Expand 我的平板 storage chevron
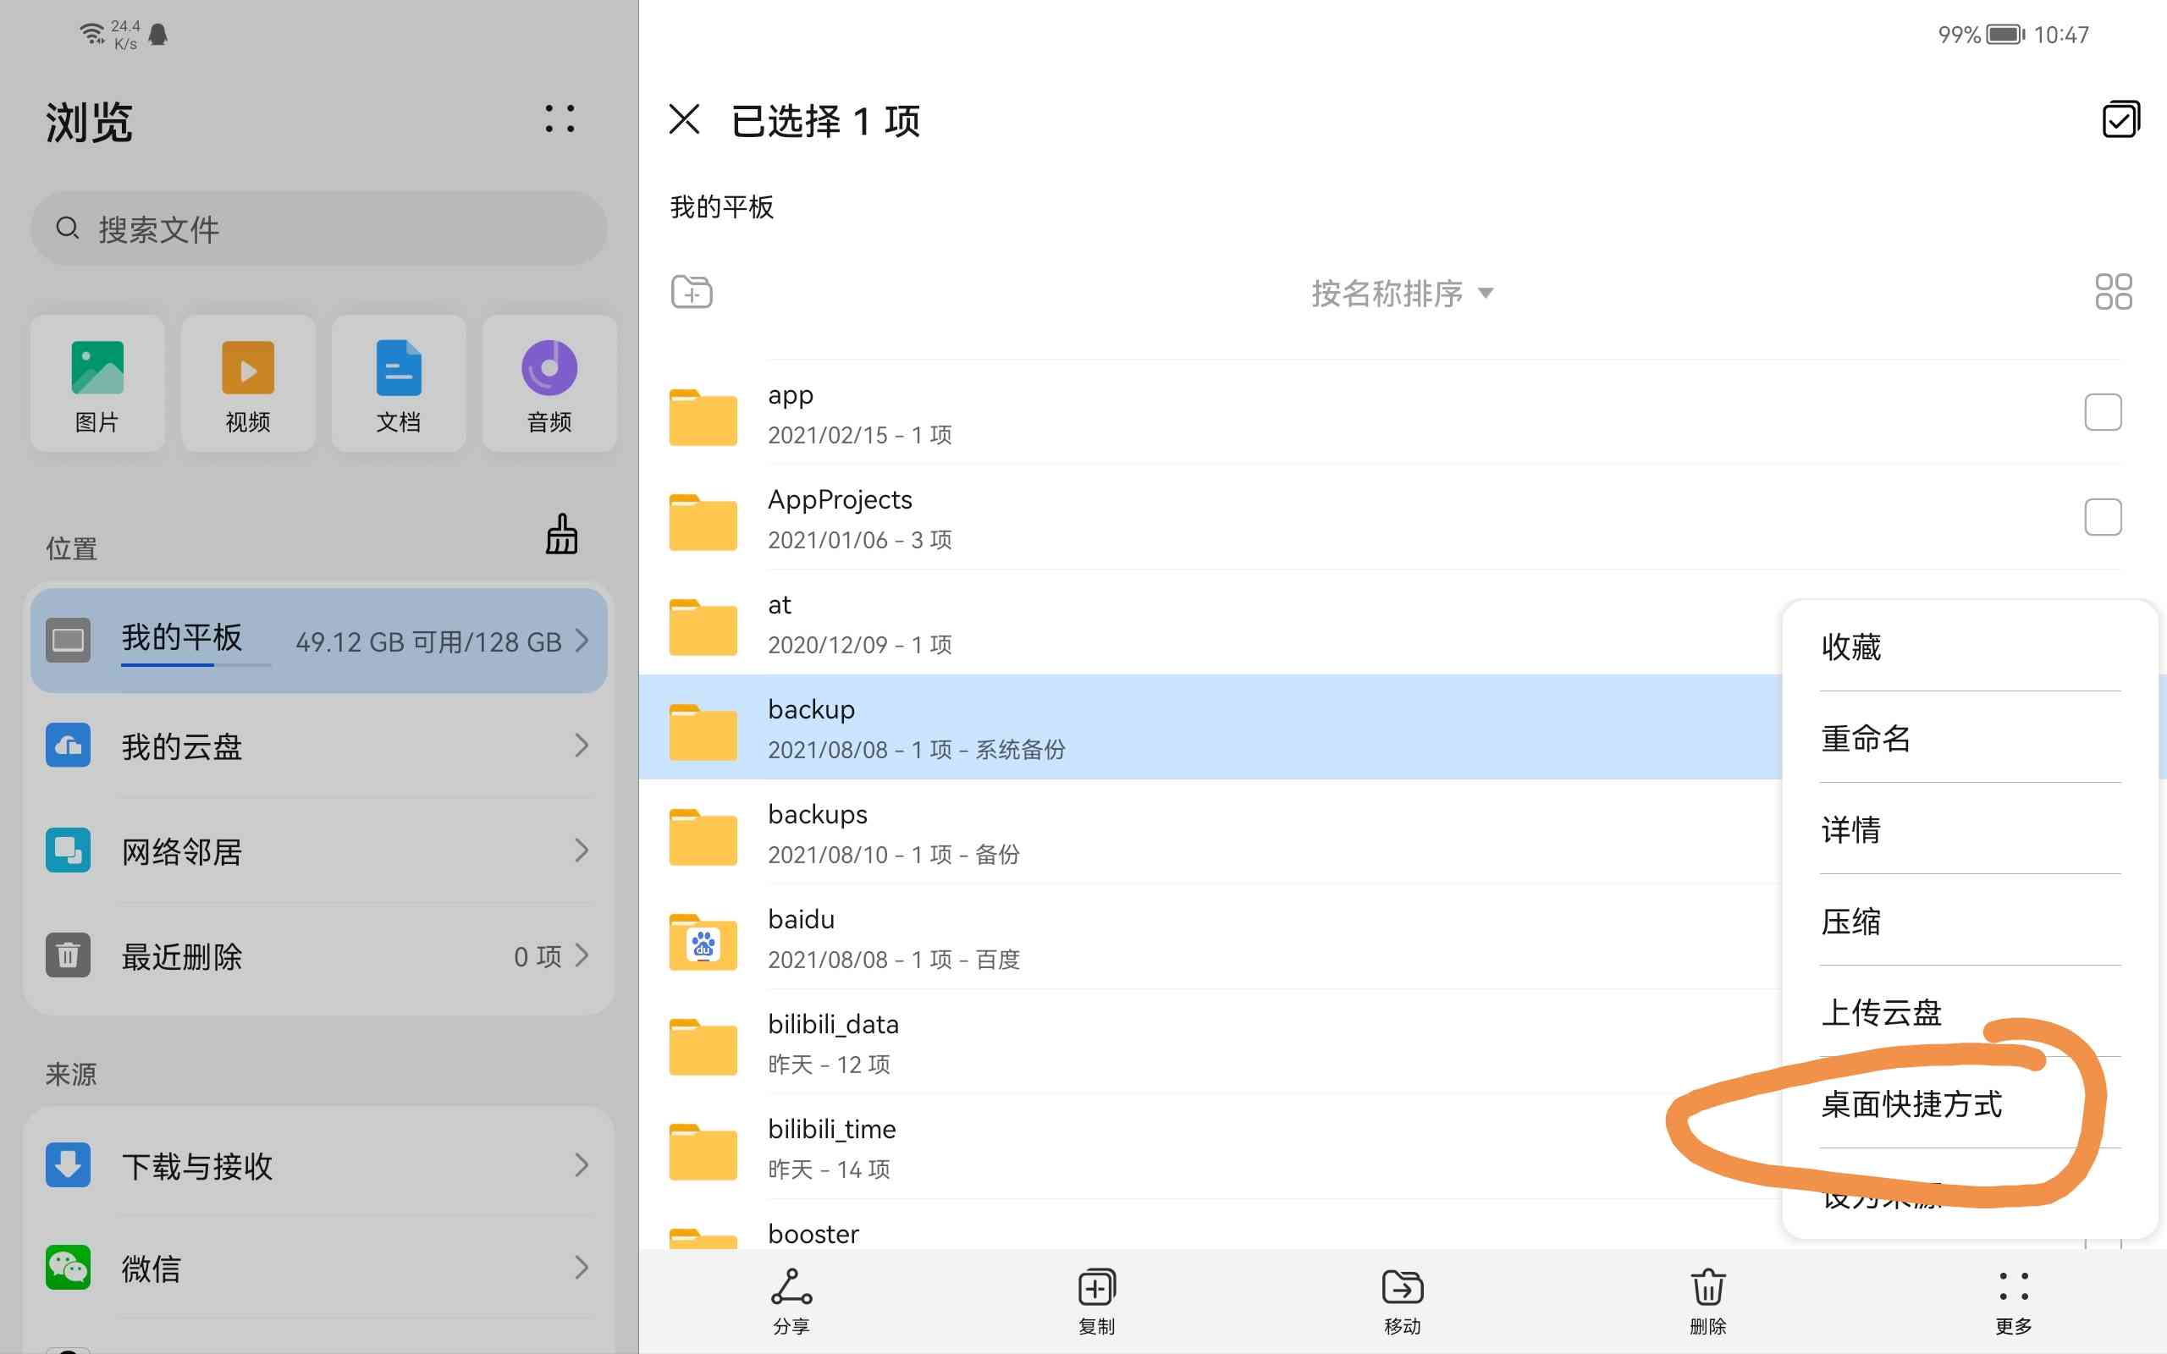This screenshot has width=2167, height=1354. (582, 641)
